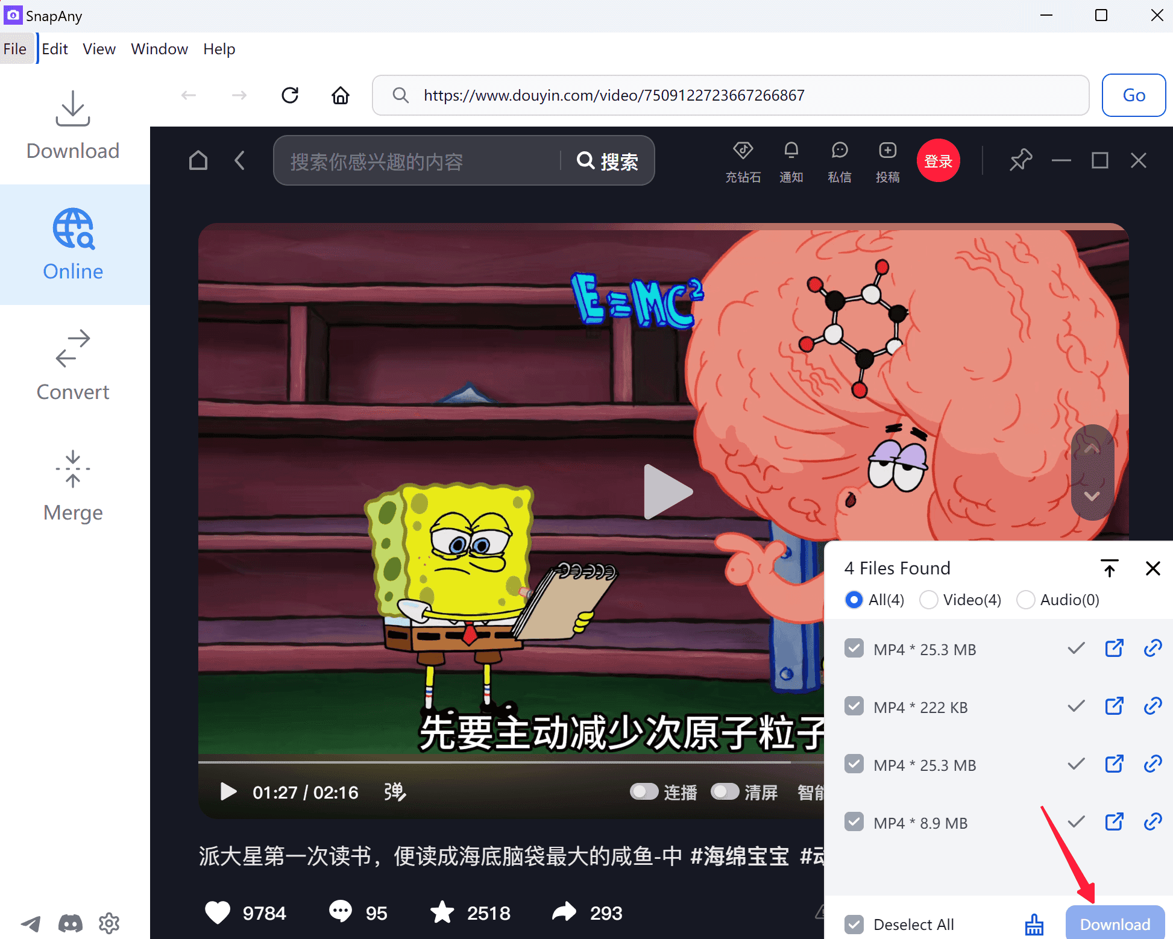Click the blue Download button in panel
Viewport: 1173px width, 939px height.
pos(1115,923)
